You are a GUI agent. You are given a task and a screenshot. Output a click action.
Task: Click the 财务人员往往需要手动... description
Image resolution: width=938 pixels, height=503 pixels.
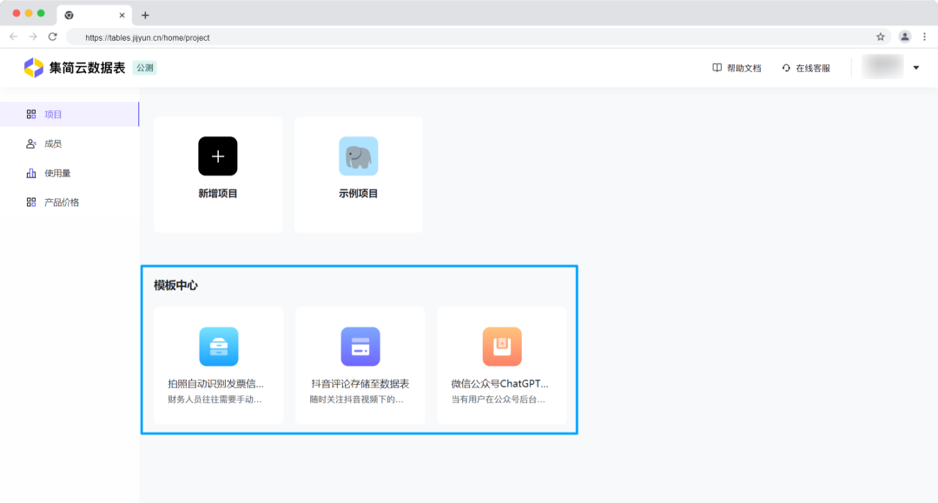[x=215, y=399]
